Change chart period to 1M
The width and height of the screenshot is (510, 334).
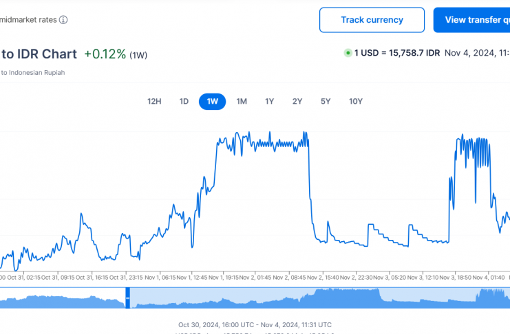pyautogui.click(x=242, y=102)
